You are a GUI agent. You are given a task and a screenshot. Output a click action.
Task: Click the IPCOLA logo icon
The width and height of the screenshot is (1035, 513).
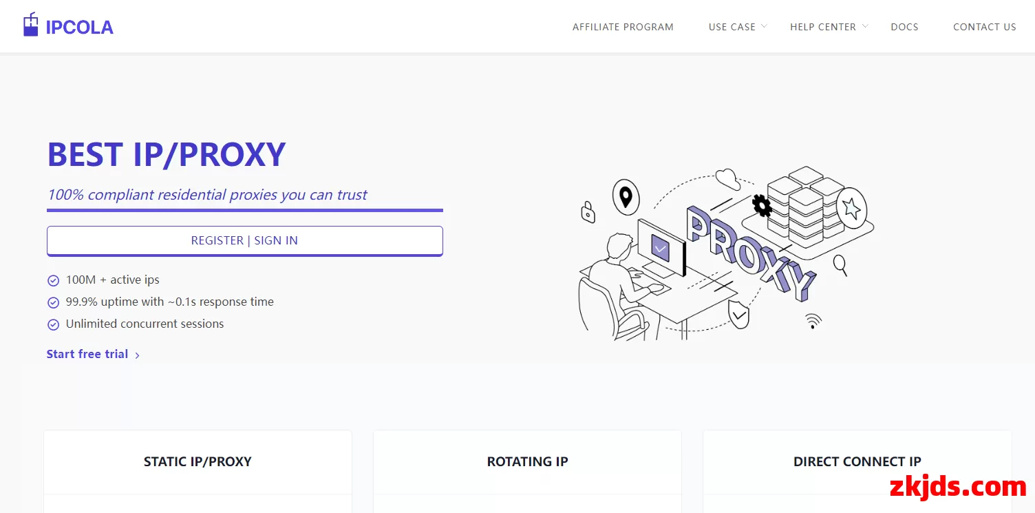point(31,25)
